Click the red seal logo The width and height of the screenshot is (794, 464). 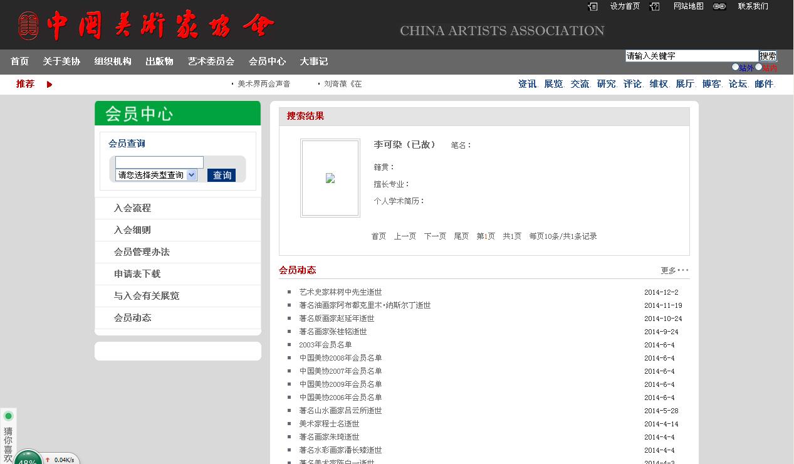28,26
